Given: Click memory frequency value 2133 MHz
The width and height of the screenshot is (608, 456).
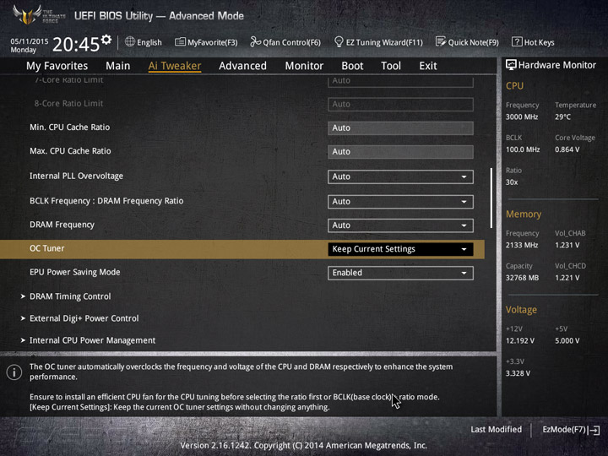Looking at the screenshot, I should coord(522,245).
